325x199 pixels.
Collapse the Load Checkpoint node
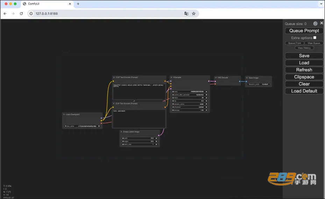pyautogui.click(x=64, y=114)
